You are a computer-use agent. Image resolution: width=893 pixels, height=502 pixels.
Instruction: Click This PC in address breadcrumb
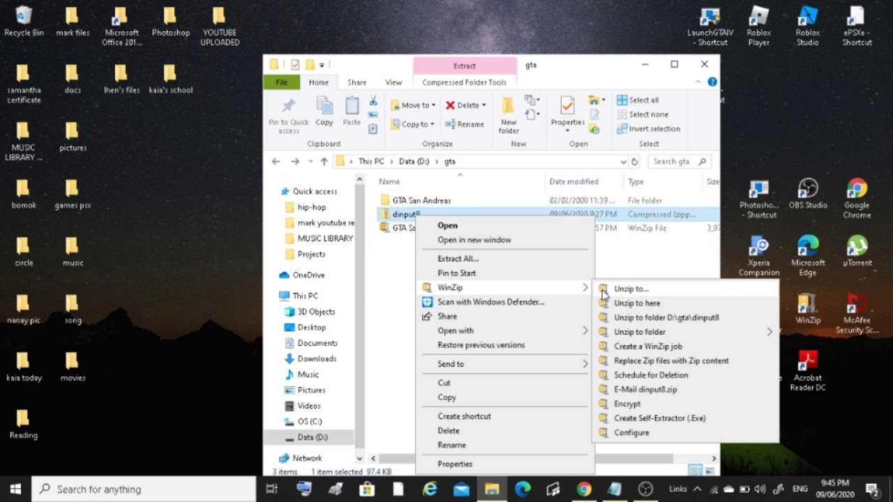tap(371, 161)
